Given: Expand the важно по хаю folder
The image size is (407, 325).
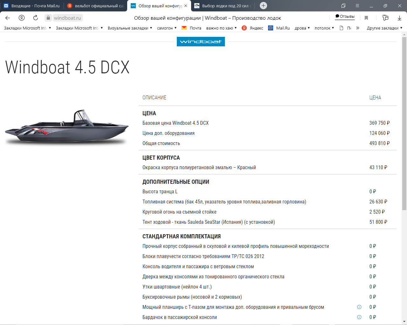Looking at the screenshot, I should coord(221,28).
